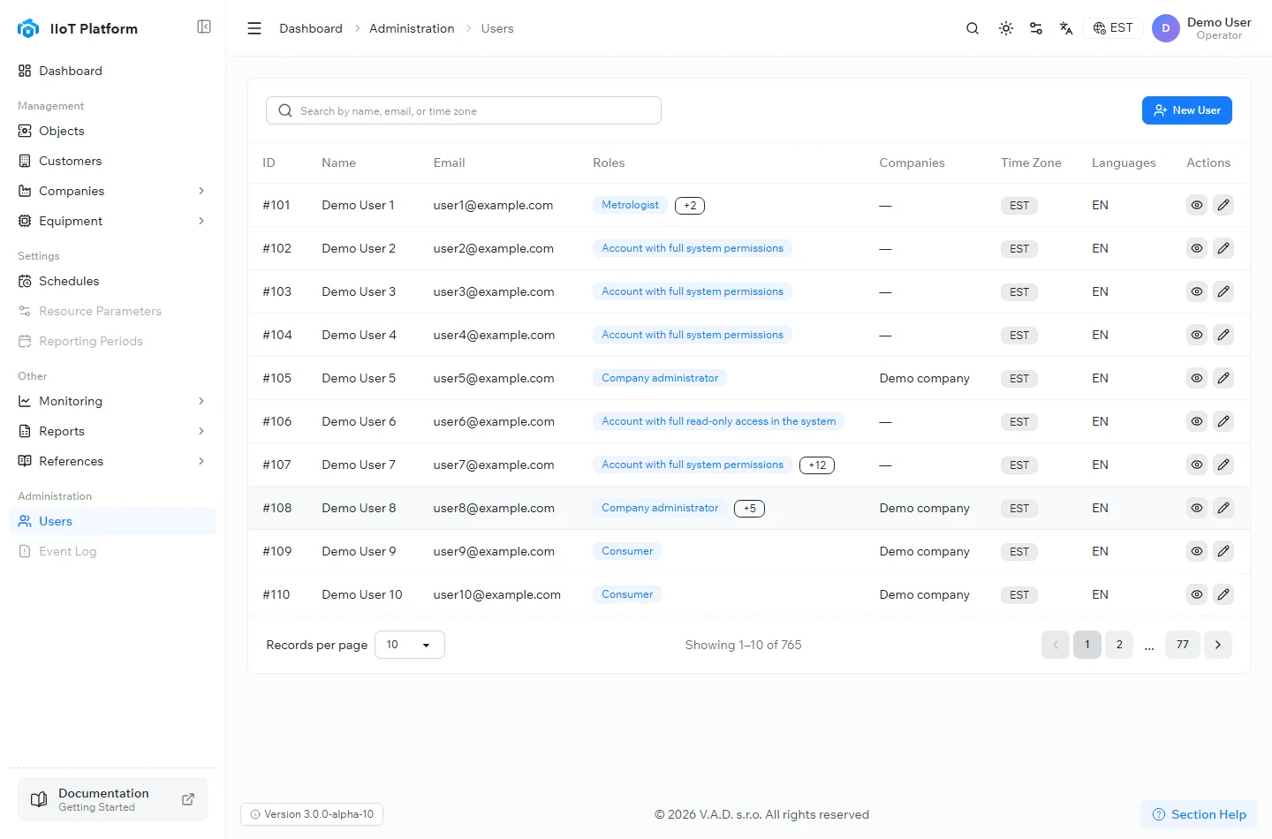Viewport: 1272px width, 839px height.
Task: Edit Demo User 2 with pencil icon
Action: 1223,248
